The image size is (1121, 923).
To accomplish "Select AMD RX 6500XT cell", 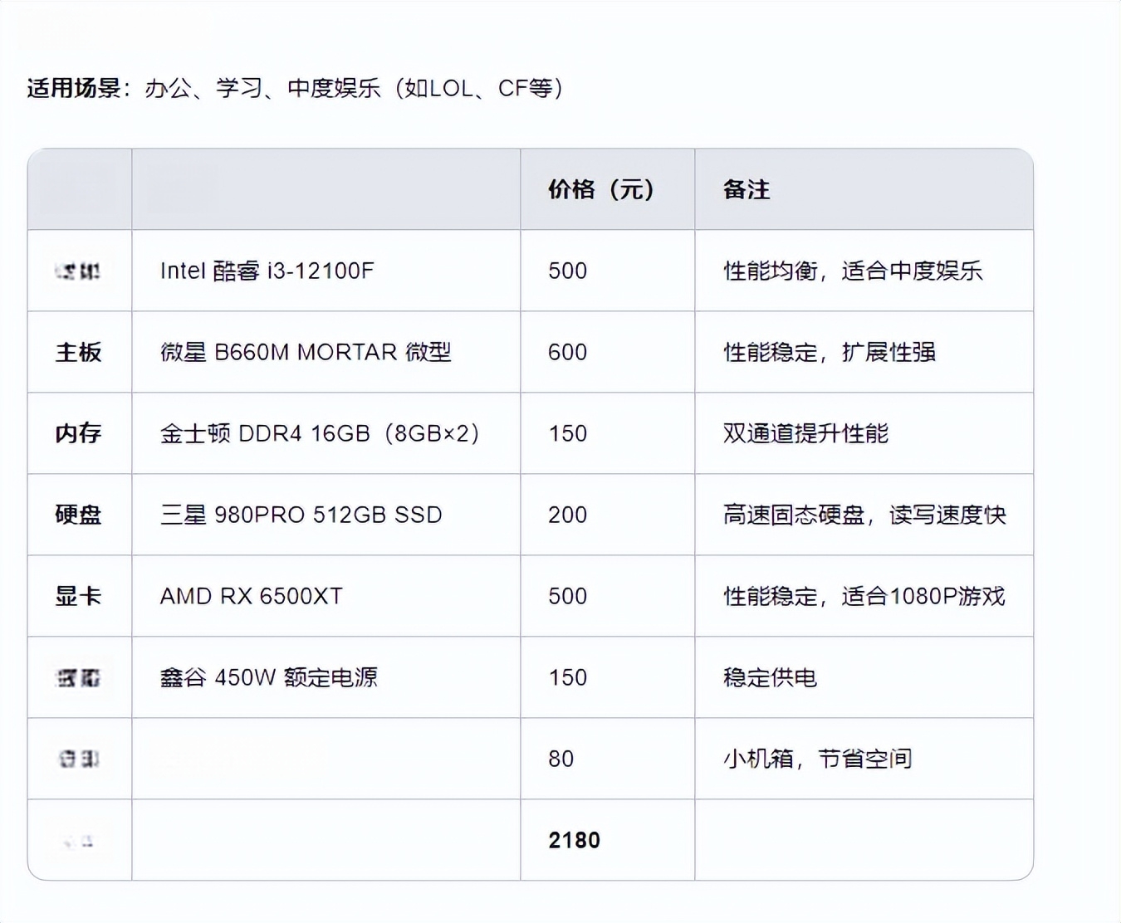I will pos(251,596).
